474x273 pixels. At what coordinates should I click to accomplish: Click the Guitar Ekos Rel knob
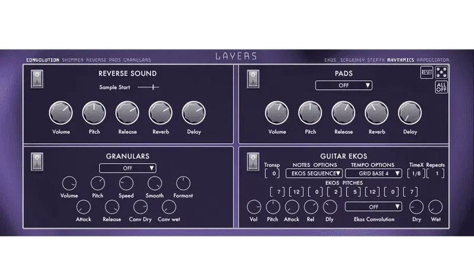coord(310,207)
